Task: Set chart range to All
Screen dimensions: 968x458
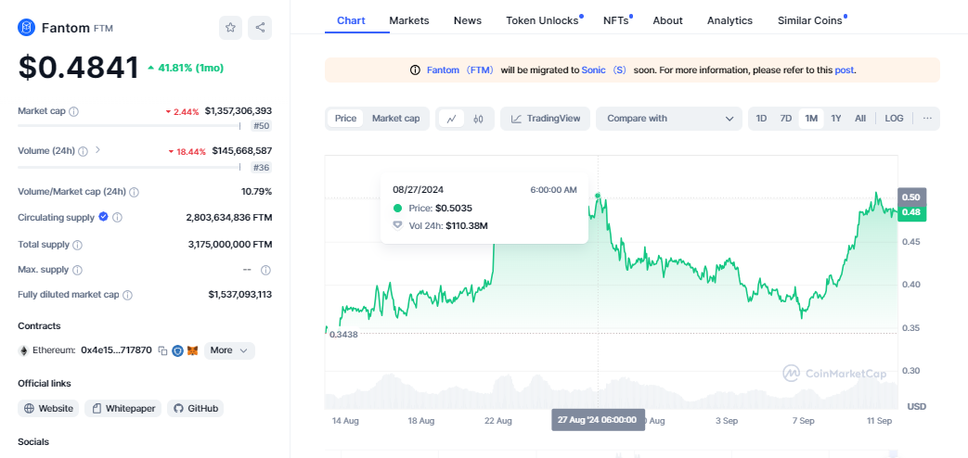Action: point(860,119)
